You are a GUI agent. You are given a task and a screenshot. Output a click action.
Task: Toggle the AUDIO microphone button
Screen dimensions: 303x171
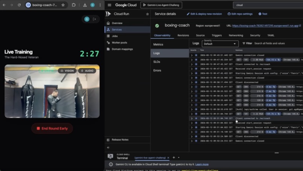point(87,71)
